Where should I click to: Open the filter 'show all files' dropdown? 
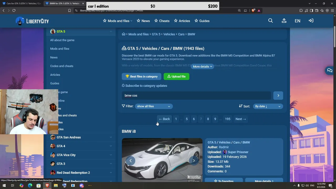pyautogui.click(x=154, y=106)
